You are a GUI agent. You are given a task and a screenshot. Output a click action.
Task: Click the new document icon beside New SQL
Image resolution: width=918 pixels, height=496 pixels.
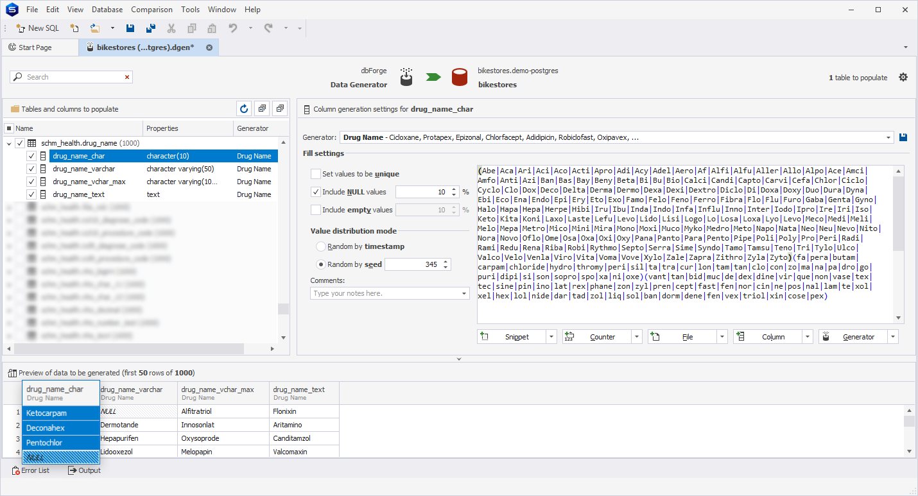point(74,28)
